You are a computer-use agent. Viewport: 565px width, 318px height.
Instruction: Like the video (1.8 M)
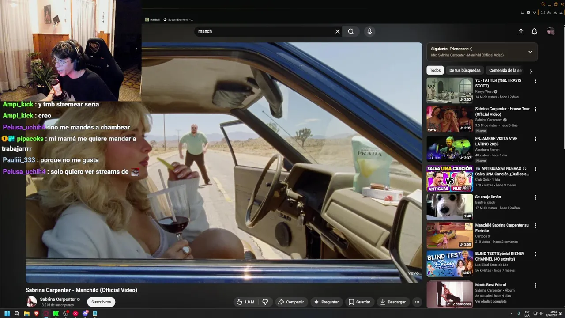coord(245,302)
